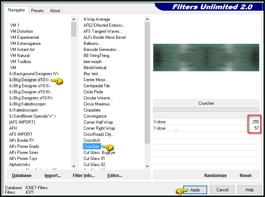Image resolution: width=265 pixels, height=197 pixels.
Task: Open the About tab
Action: [x=55, y=11]
